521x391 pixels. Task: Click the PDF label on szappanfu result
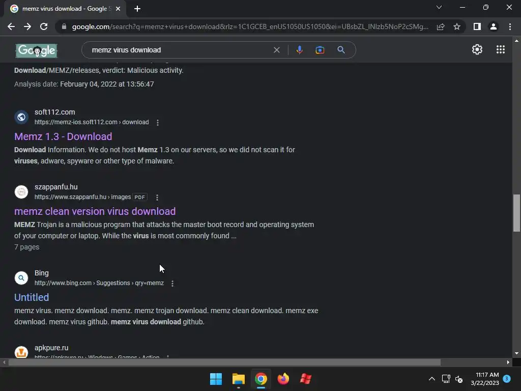point(139,197)
